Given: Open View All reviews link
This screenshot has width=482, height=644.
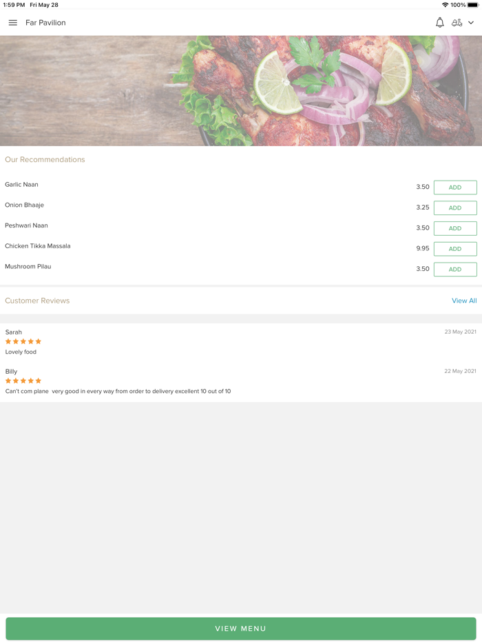Looking at the screenshot, I should point(464,301).
